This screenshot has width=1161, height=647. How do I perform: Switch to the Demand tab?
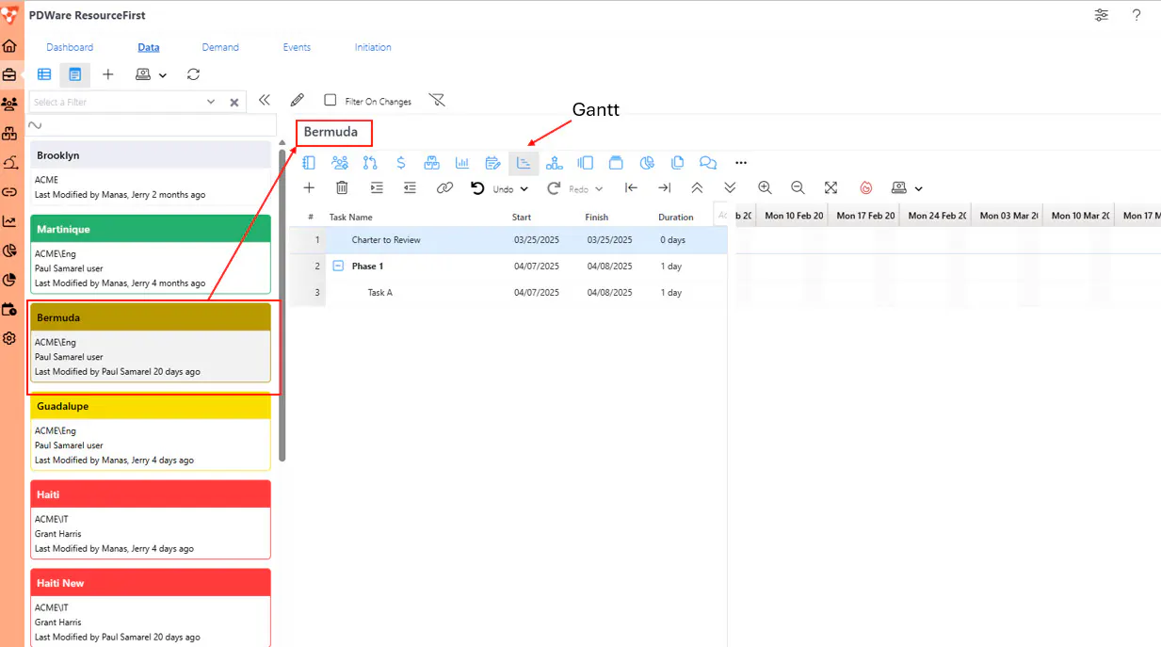click(x=220, y=47)
